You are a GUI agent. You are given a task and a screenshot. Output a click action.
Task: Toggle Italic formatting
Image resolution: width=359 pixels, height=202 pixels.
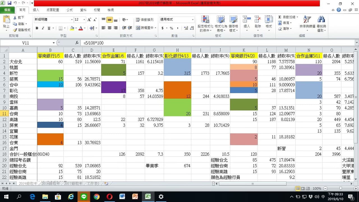(x=43, y=28)
